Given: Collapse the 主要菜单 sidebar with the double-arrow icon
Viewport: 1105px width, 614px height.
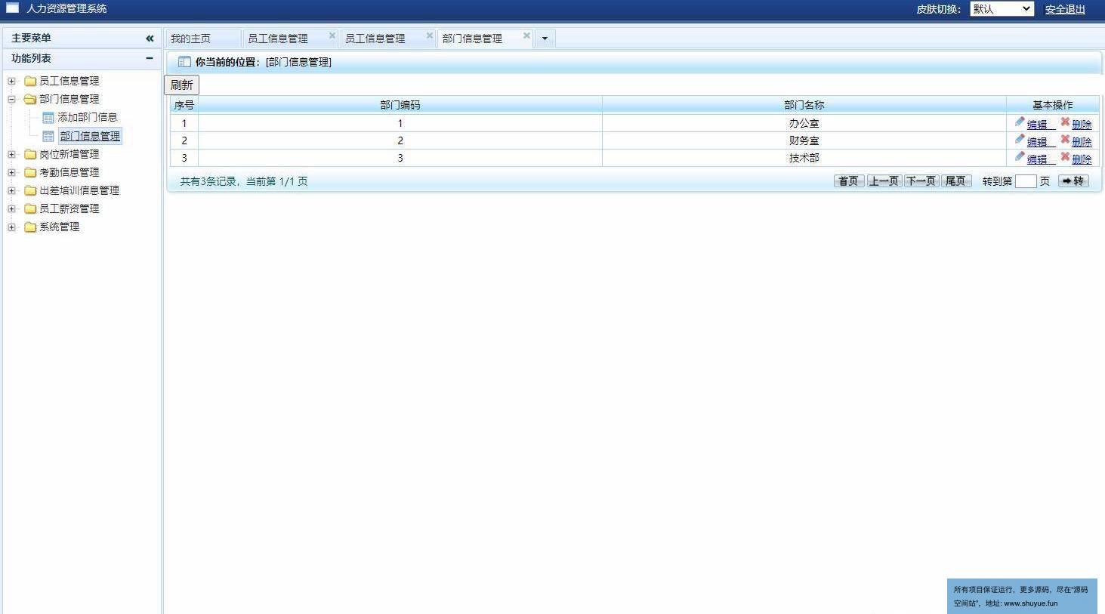Looking at the screenshot, I should pyautogui.click(x=150, y=38).
